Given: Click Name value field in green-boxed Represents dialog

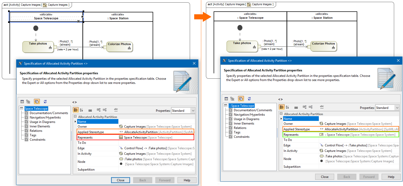Looking at the screenshot, I should (x=359, y=119).
